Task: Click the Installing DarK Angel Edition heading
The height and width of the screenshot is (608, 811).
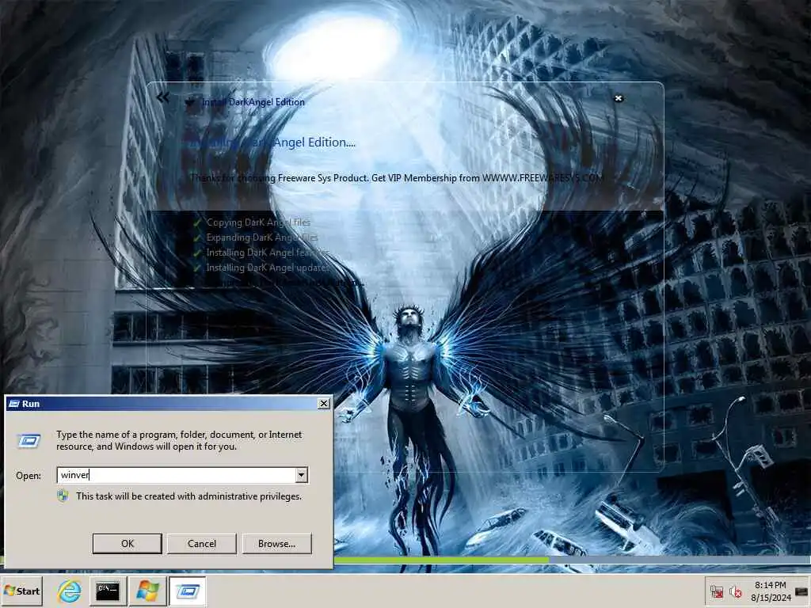Action: pyautogui.click(x=272, y=142)
